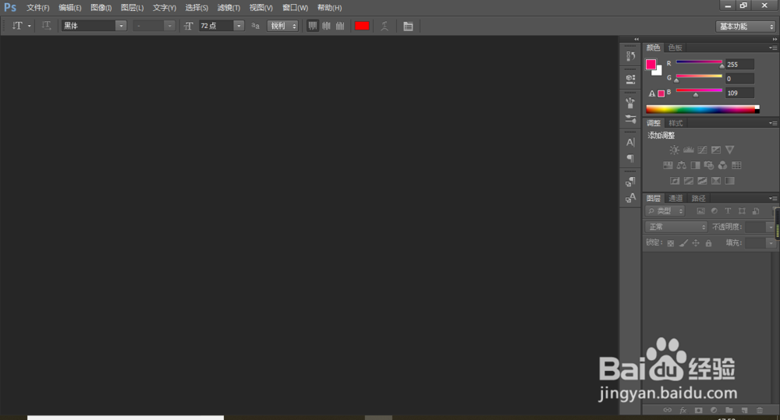Add a Color Lookup adjustment
This screenshot has height=420, width=780.
tap(736, 165)
